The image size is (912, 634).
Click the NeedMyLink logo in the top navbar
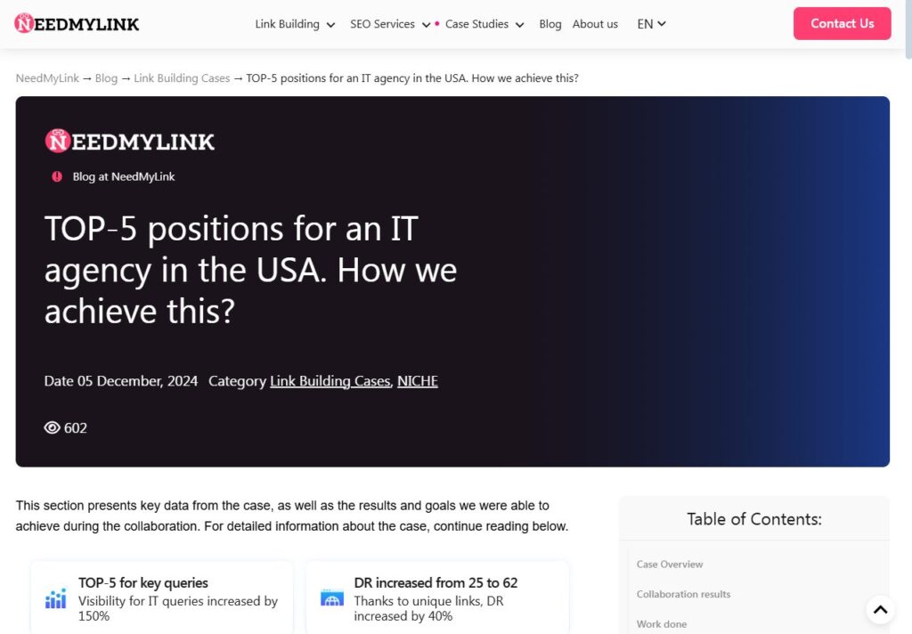click(77, 23)
